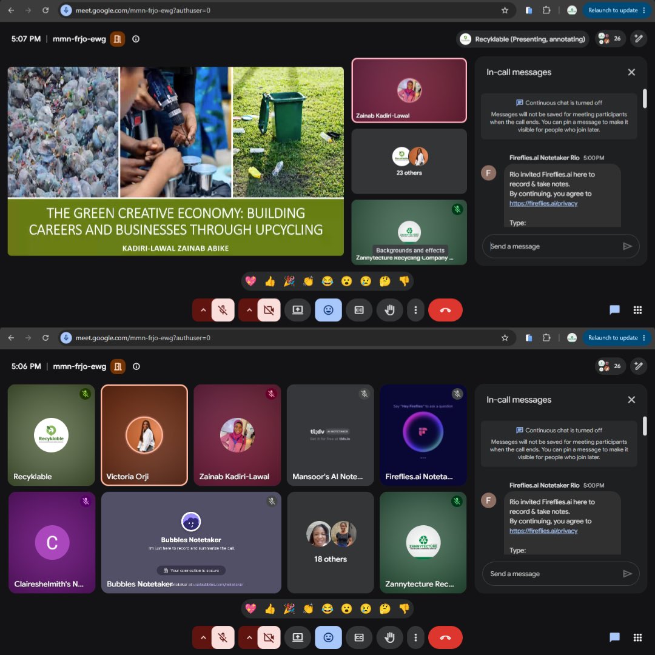Click the annotation pen icon in the bottom meeting header
The height and width of the screenshot is (655, 655).
coord(638,366)
